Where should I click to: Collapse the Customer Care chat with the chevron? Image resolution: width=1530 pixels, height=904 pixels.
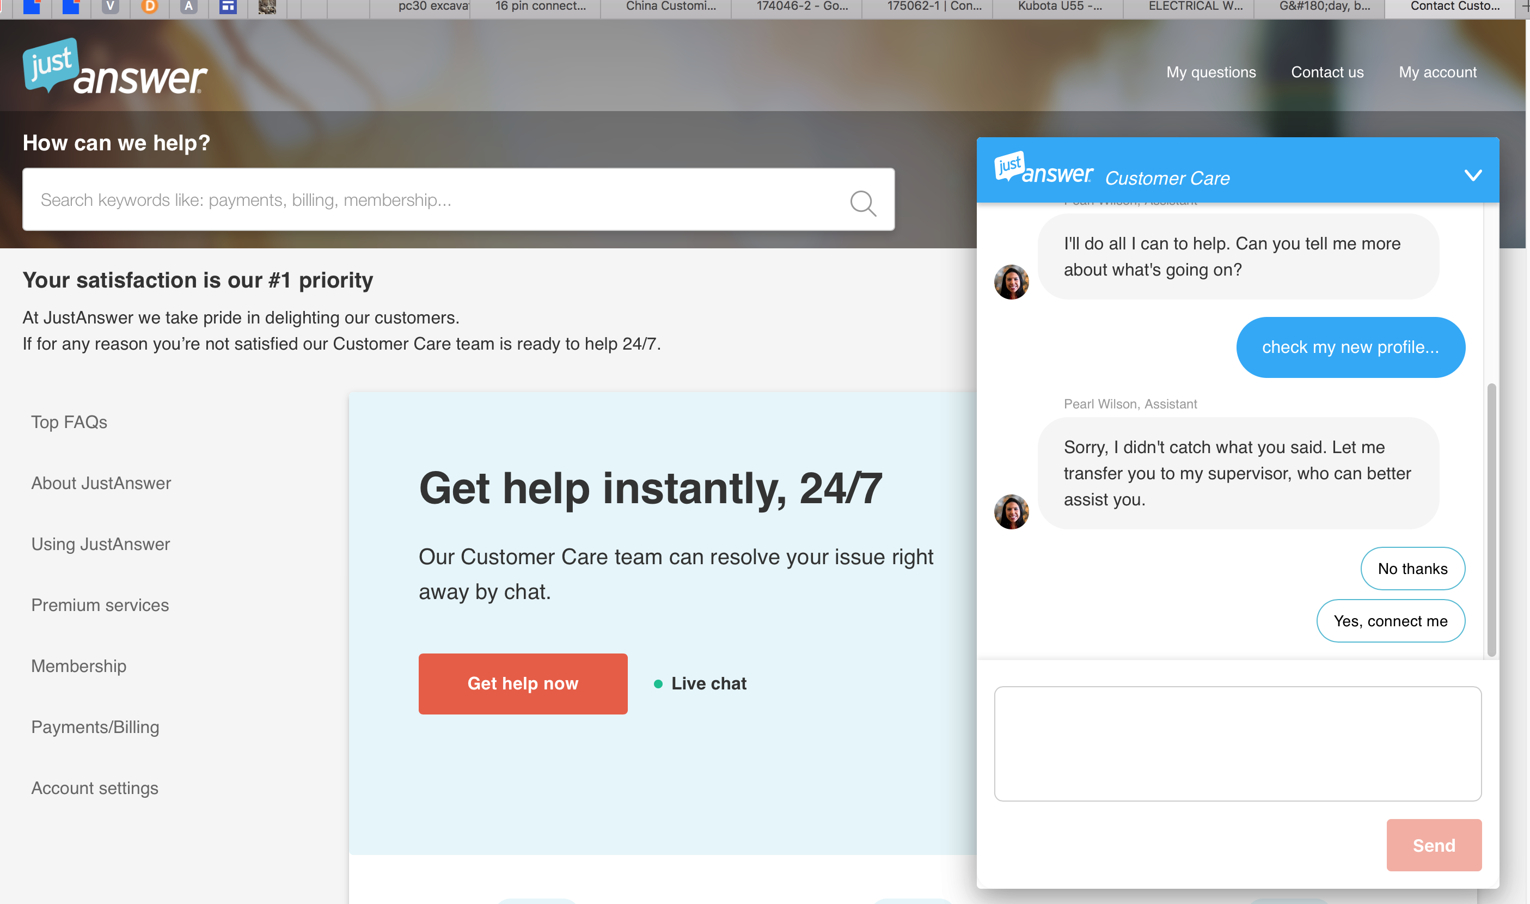1473,175
